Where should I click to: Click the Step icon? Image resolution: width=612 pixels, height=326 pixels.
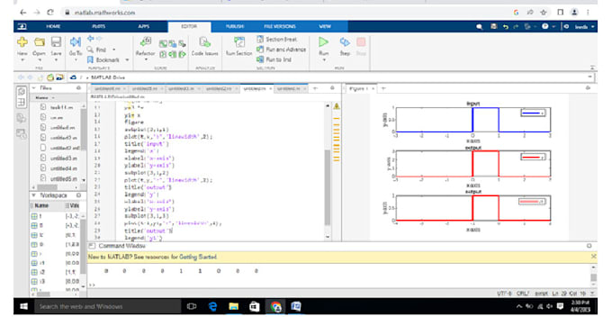345,41
